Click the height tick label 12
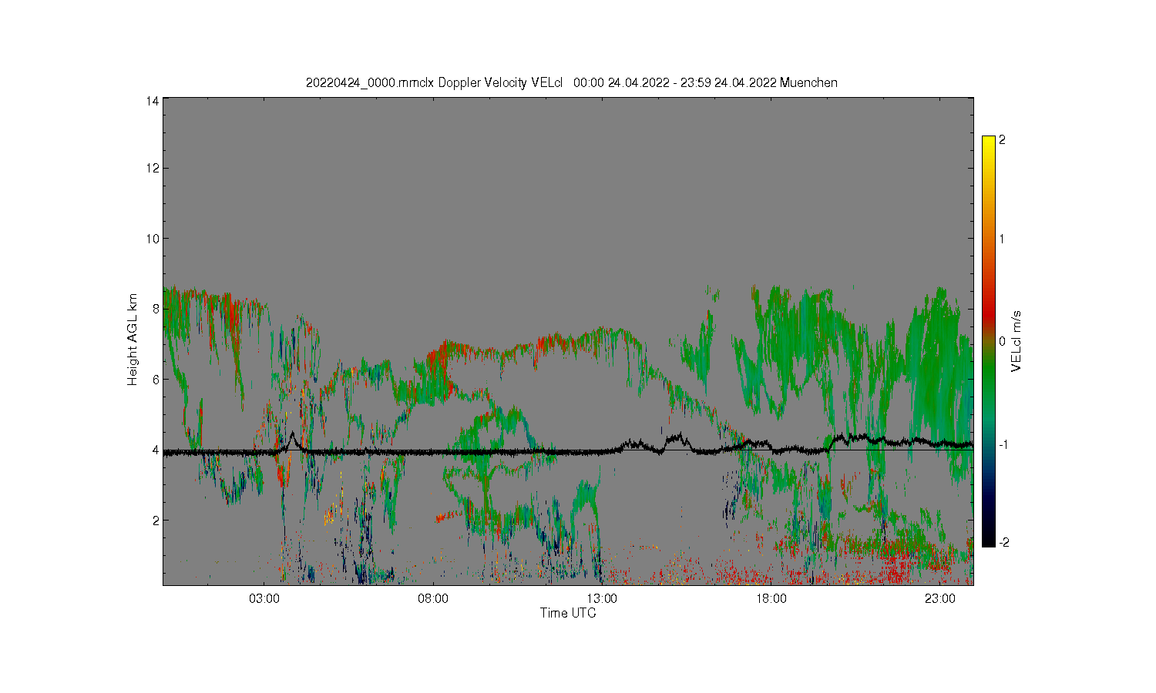The image size is (1156, 693). click(x=153, y=168)
